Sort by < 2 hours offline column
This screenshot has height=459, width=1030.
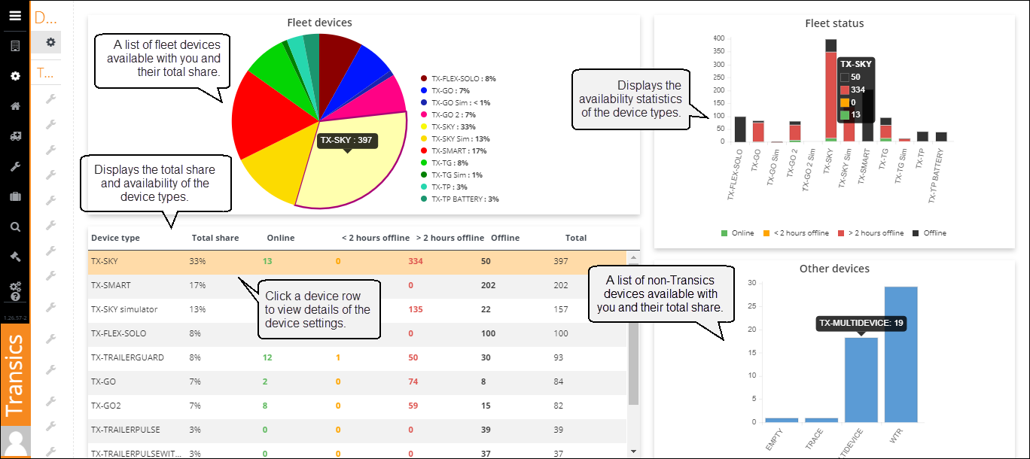point(376,238)
